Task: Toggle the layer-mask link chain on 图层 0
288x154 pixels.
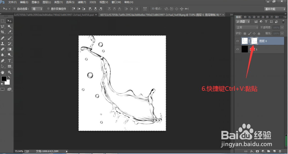Action: [249, 41]
